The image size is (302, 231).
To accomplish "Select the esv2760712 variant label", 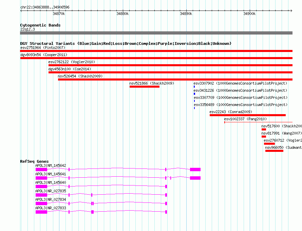I will tap(283, 140).
